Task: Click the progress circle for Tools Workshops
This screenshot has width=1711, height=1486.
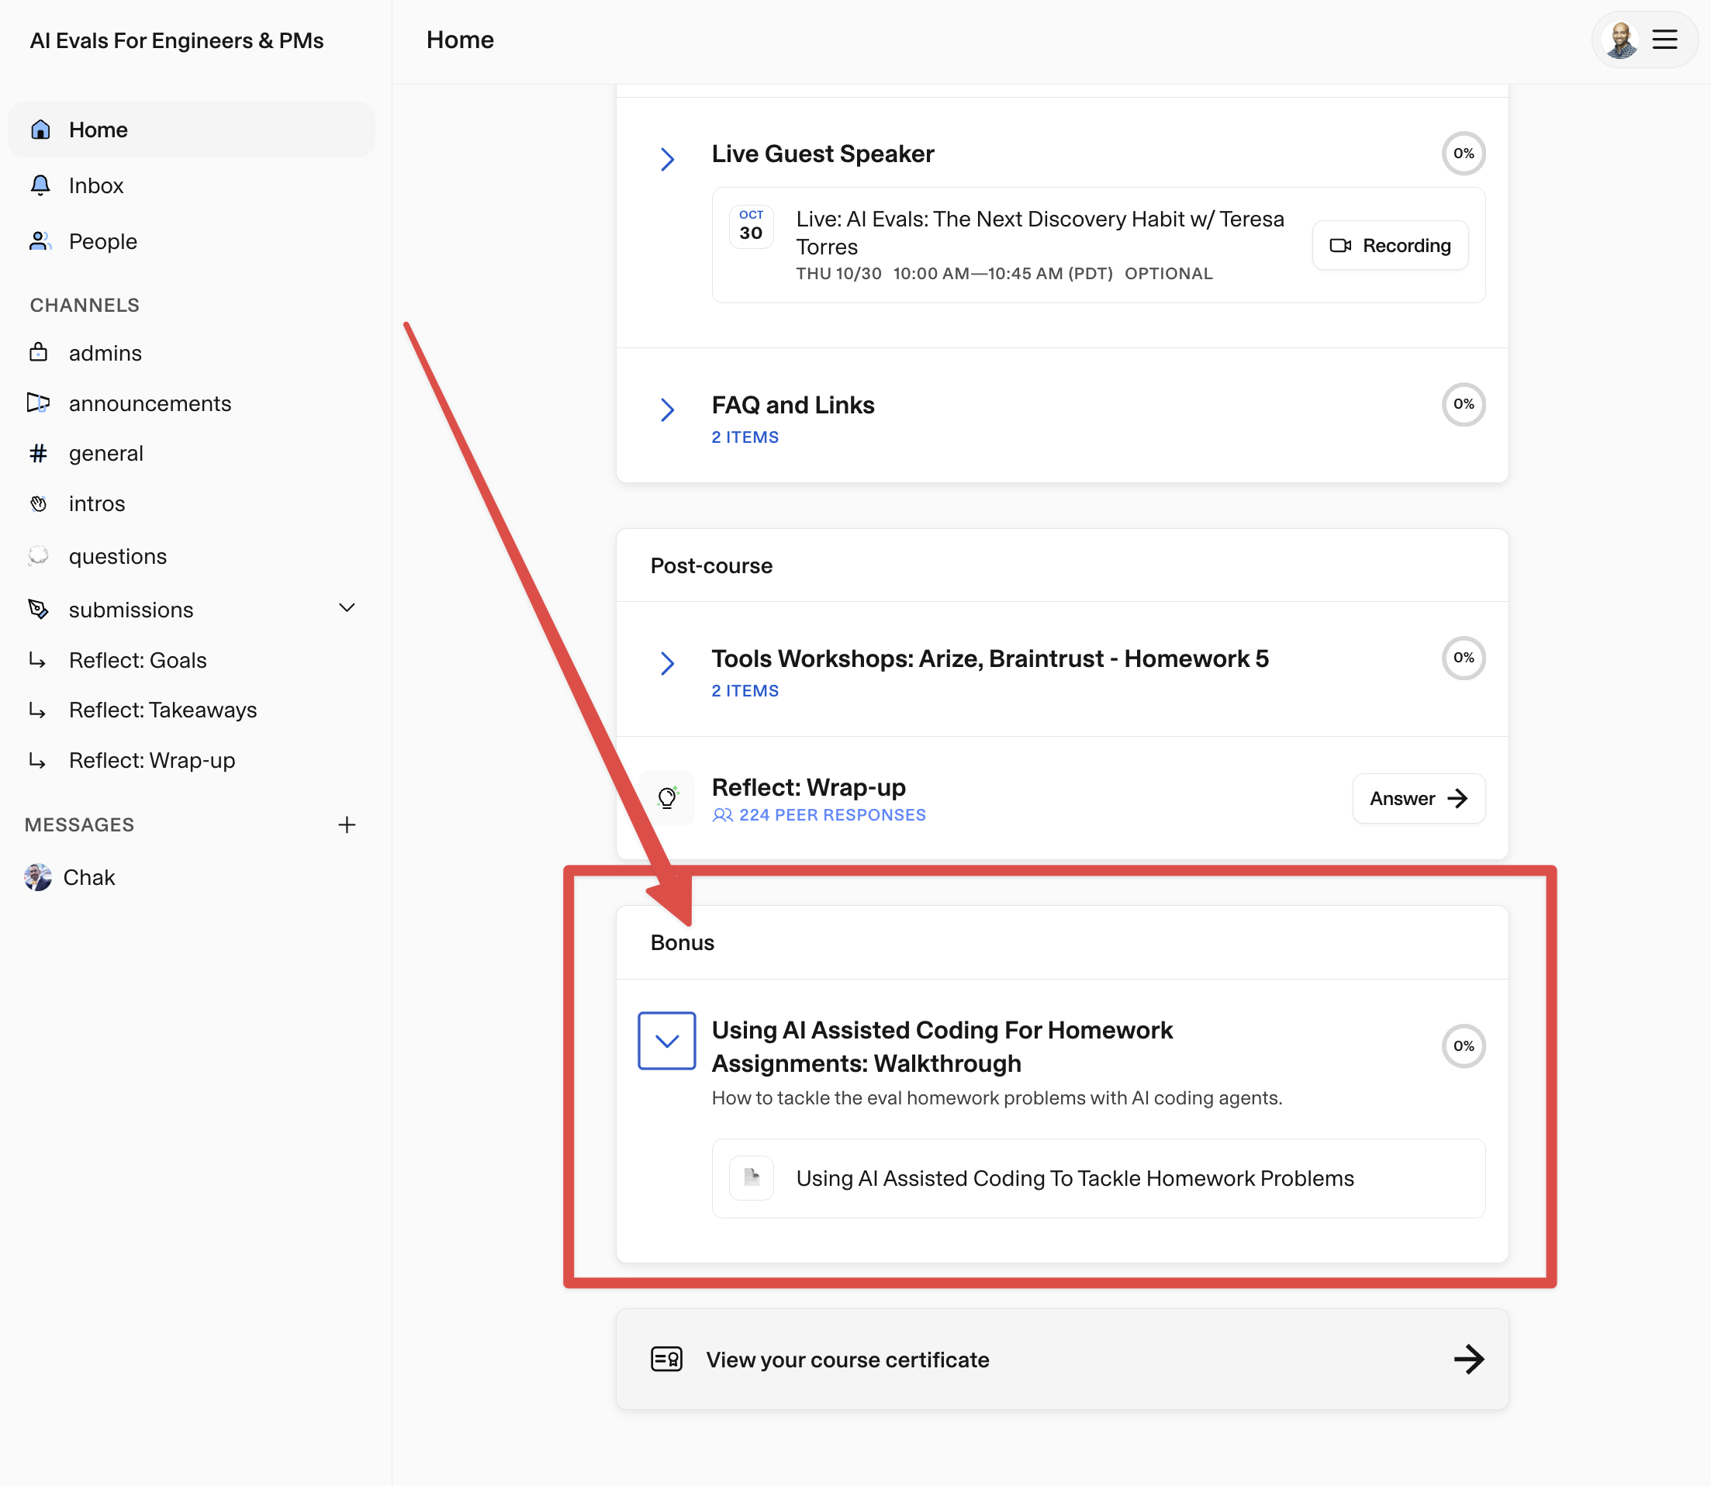Action: [1463, 658]
